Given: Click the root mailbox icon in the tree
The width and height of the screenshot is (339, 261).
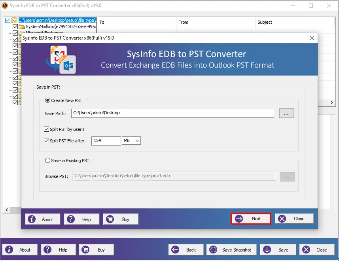Looking at the screenshot, I should (14, 21).
